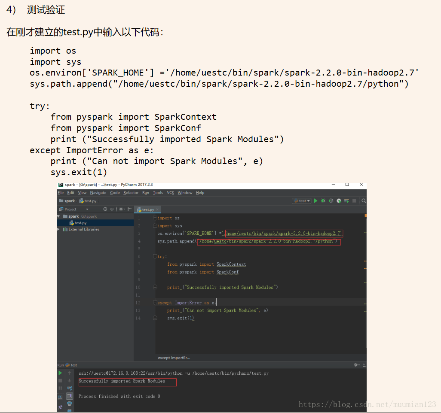Click Run with Coverage icon
Image resolution: width=441 pixels, height=413 pixels.
331,201
